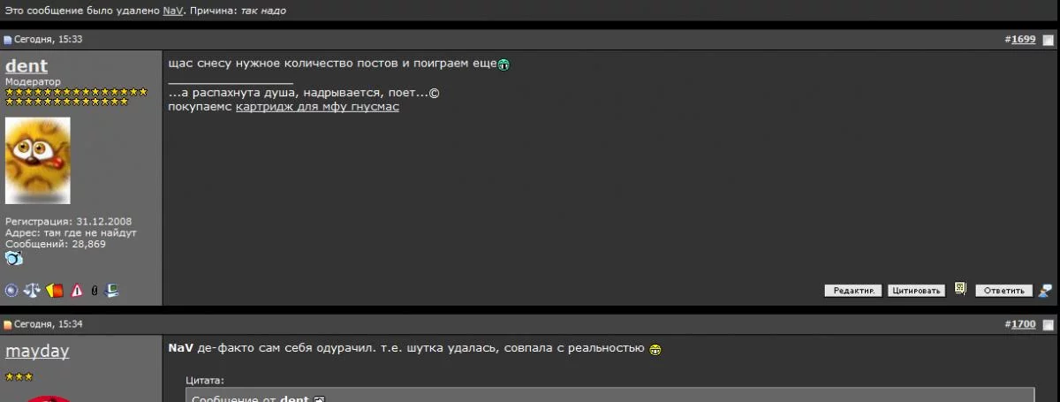Open the mayday username menu
Viewport: 1060px width, 402px height.
pos(37,352)
